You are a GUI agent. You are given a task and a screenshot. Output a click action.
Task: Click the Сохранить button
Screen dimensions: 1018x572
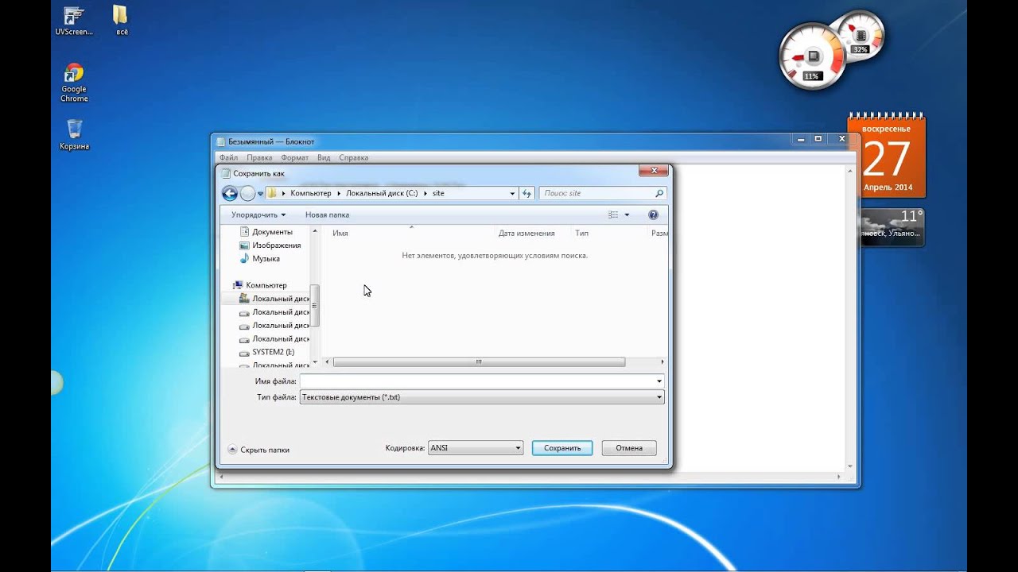click(562, 448)
